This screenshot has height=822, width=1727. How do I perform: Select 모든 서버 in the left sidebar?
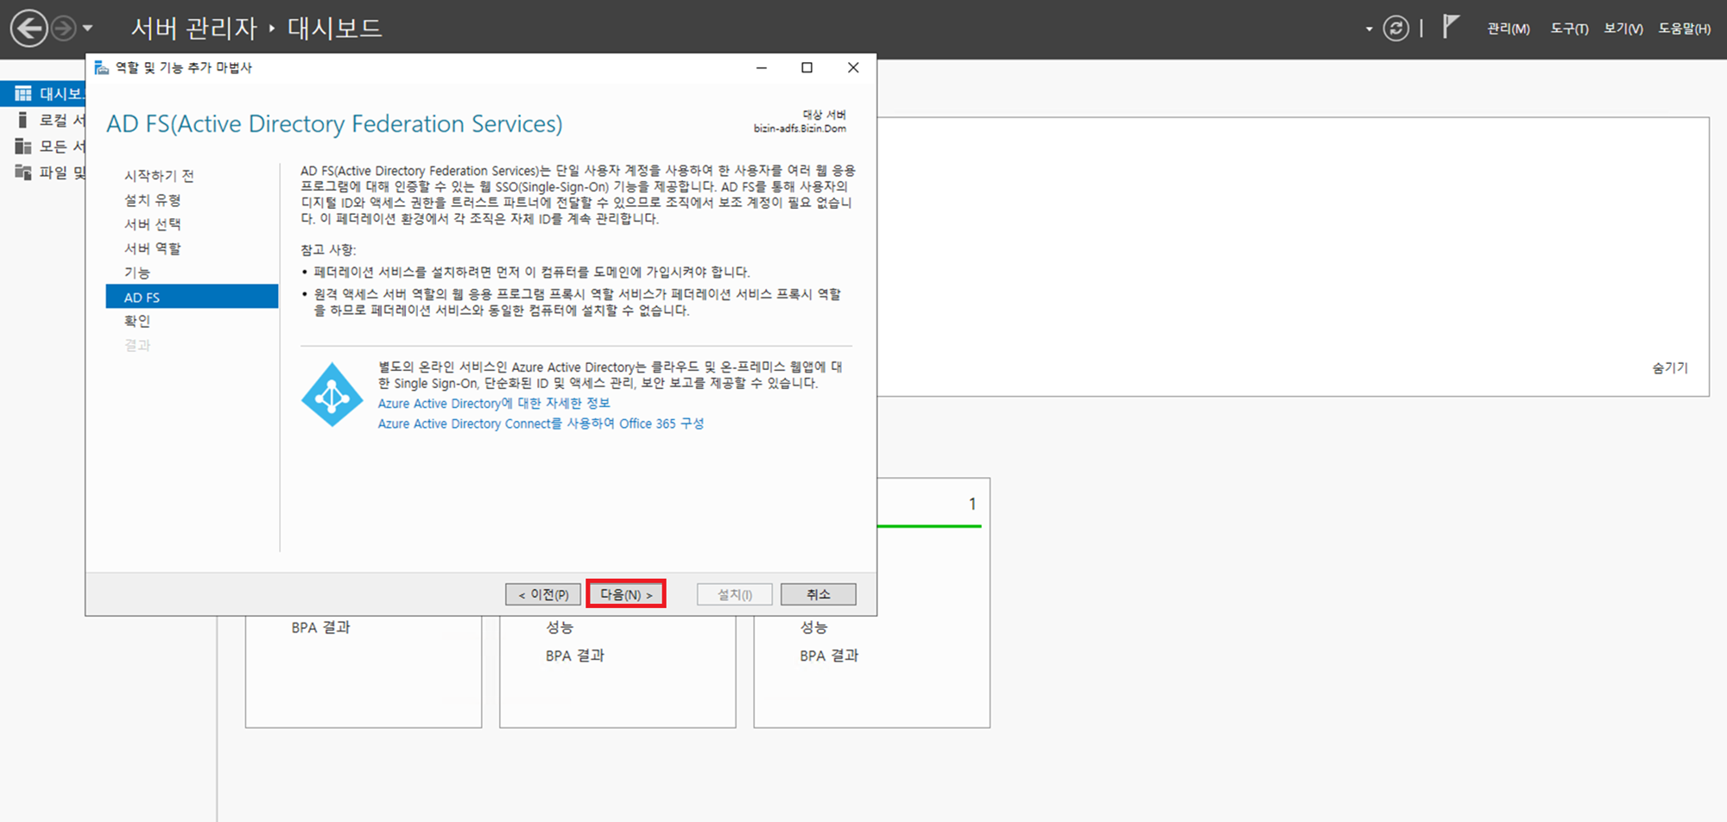click(x=43, y=147)
